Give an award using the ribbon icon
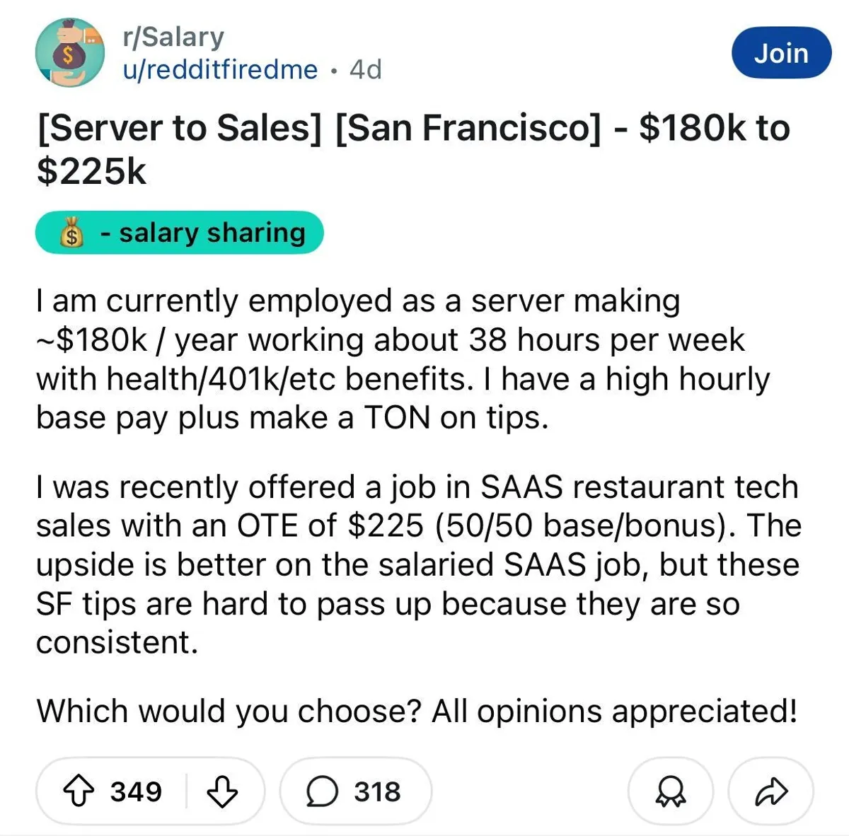 click(x=670, y=791)
